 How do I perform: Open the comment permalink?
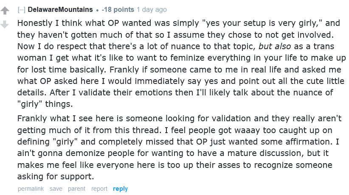click(x=31, y=189)
